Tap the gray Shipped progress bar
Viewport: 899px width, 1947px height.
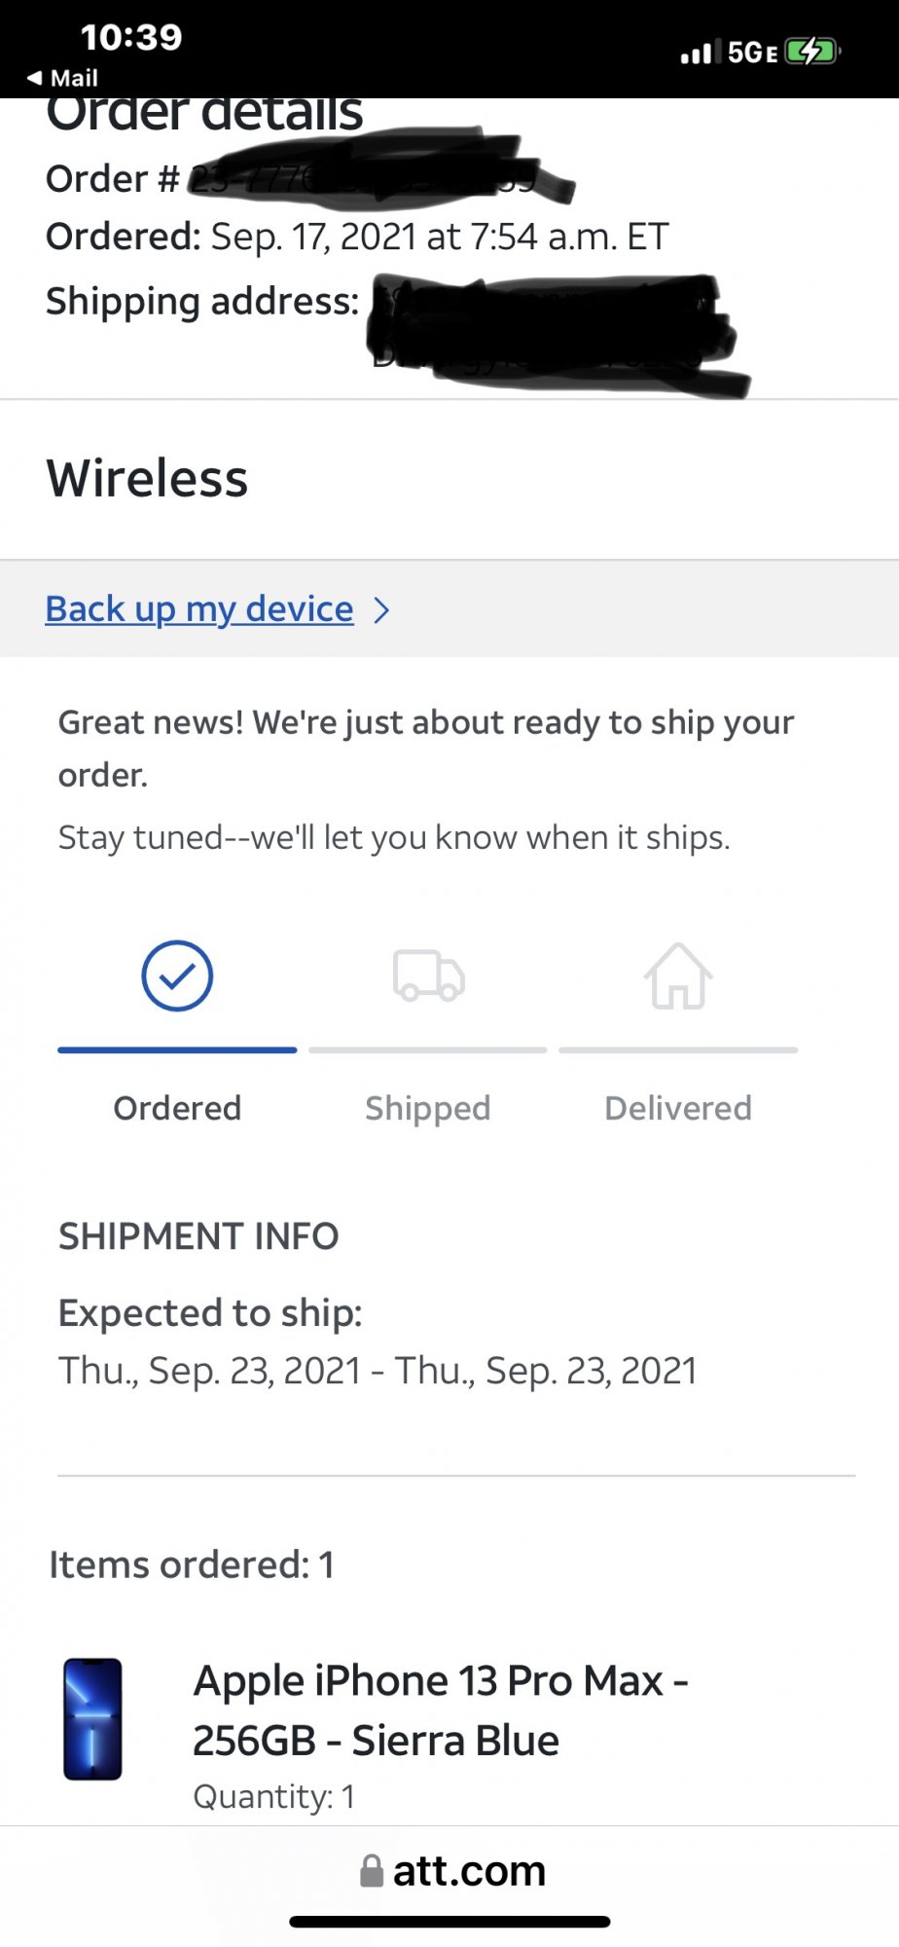(428, 1050)
